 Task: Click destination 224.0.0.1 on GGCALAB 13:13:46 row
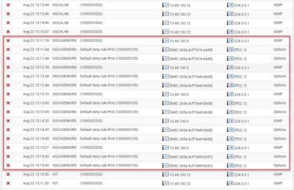(242, 14)
